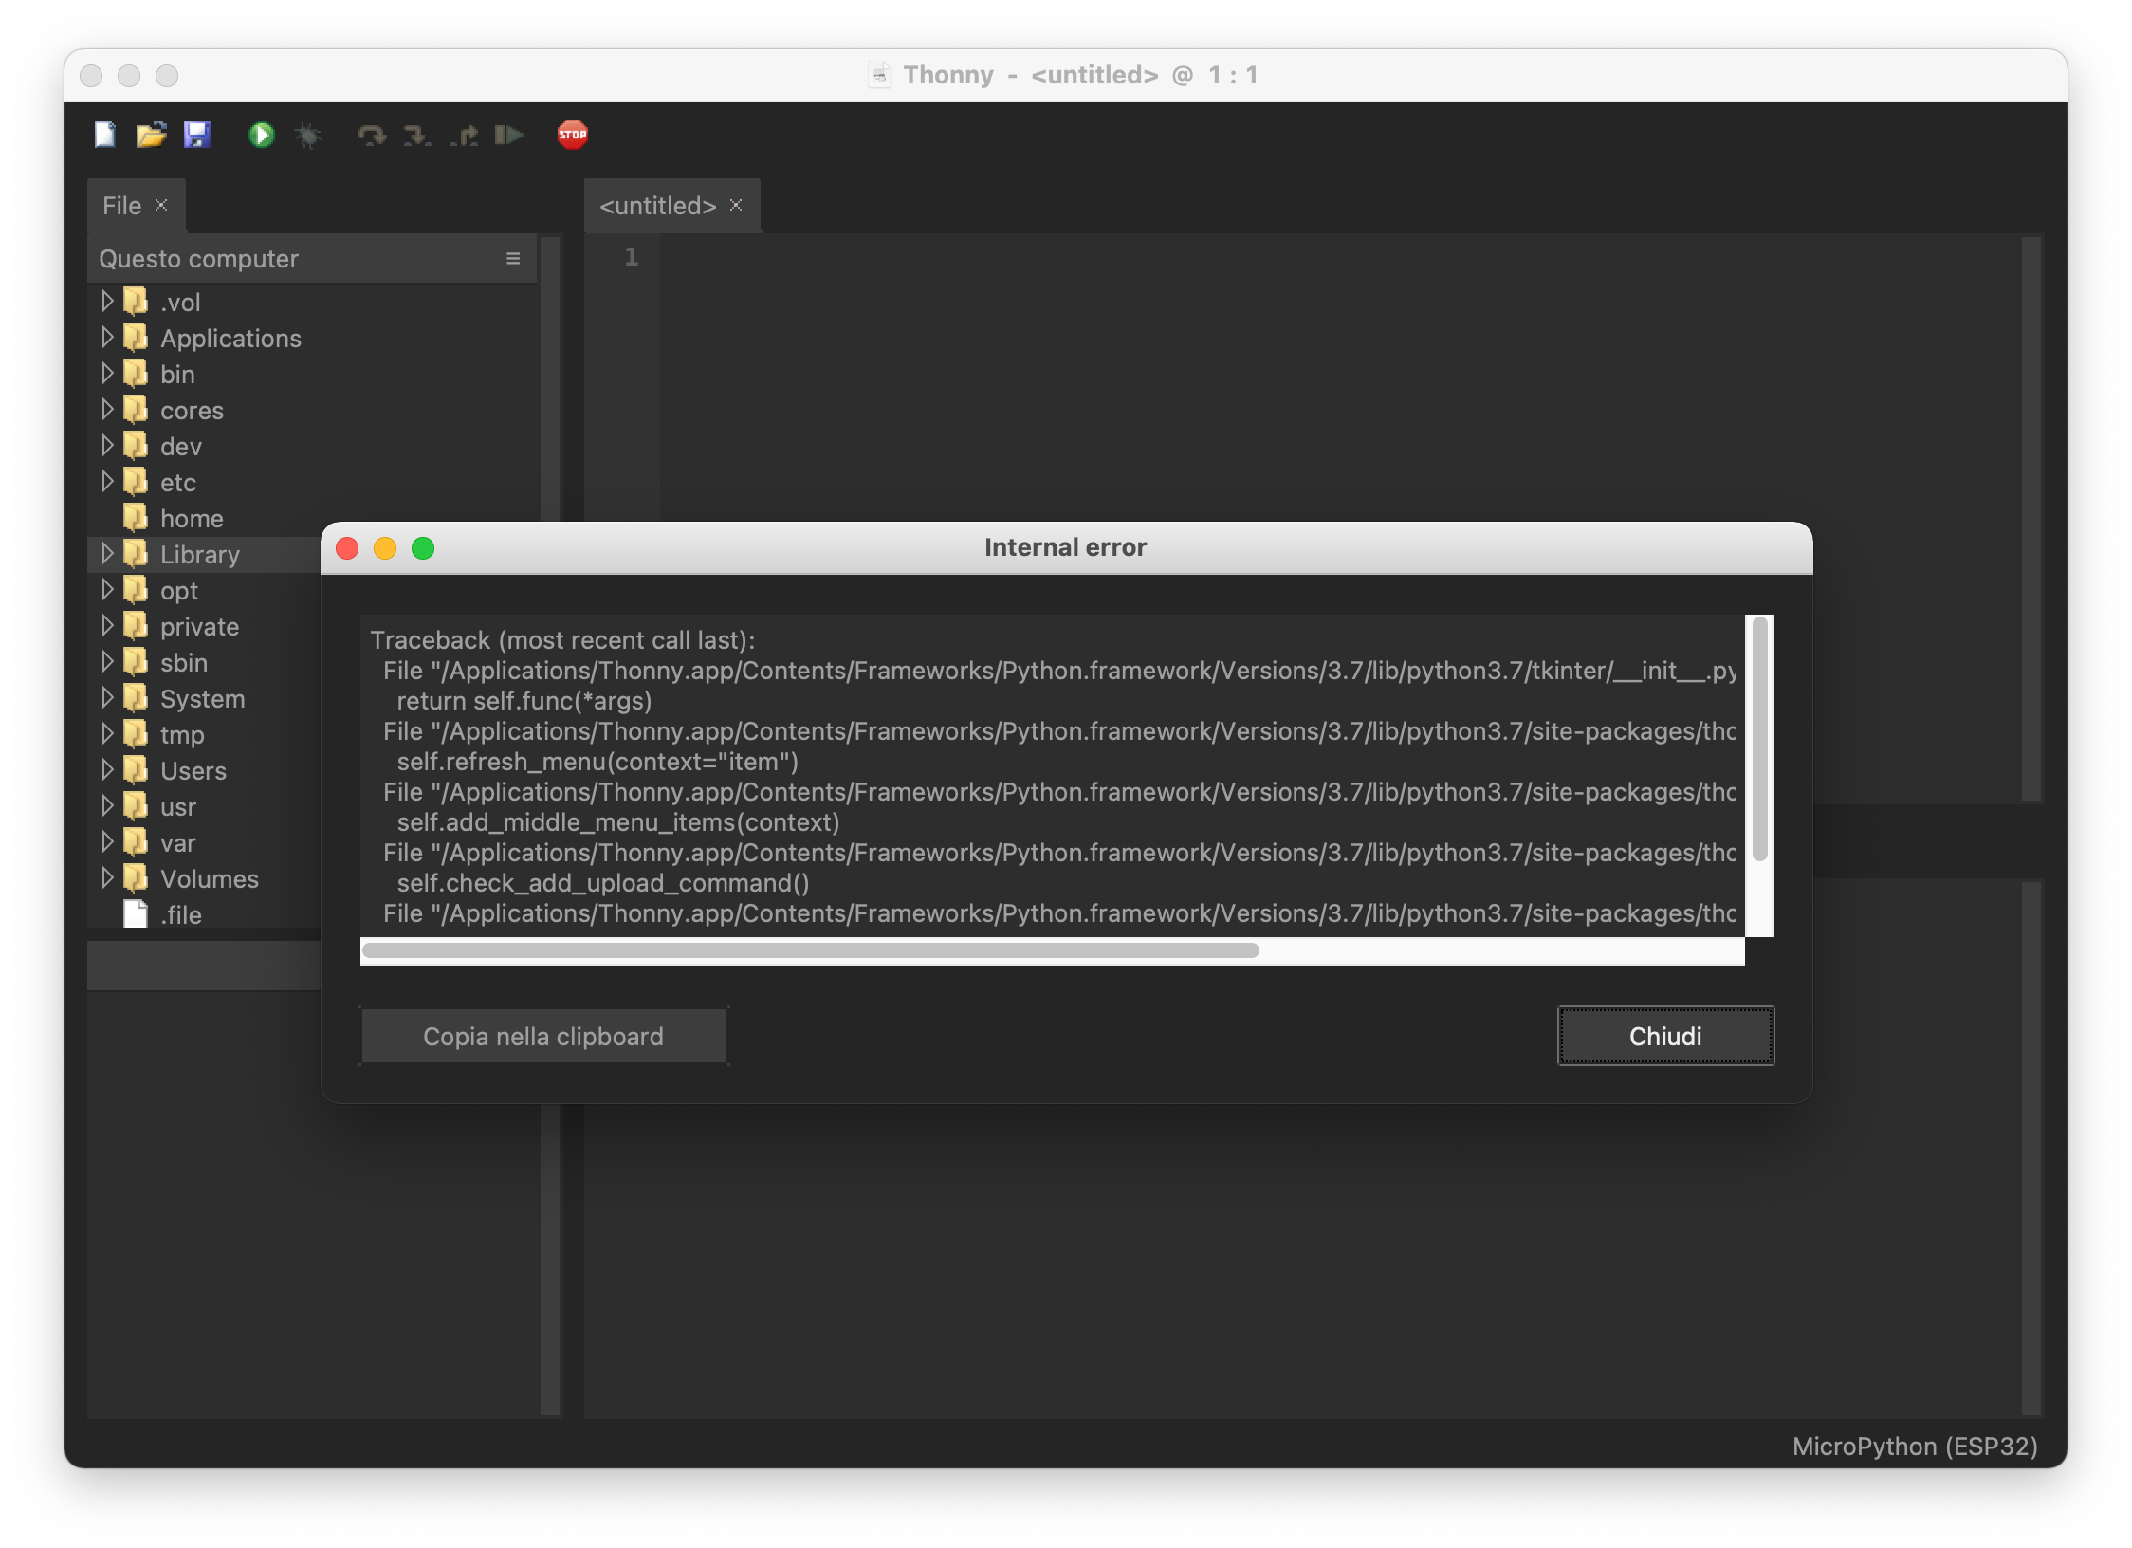This screenshot has width=2132, height=1548.
Task: Click the New file toolbar icon
Action: click(105, 135)
